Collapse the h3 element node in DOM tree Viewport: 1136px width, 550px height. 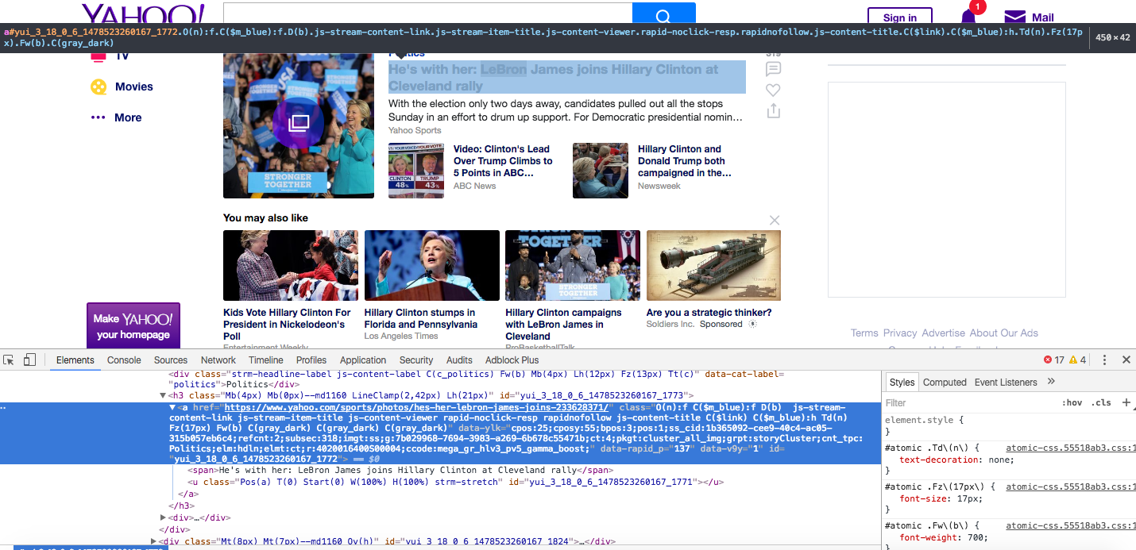point(163,395)
